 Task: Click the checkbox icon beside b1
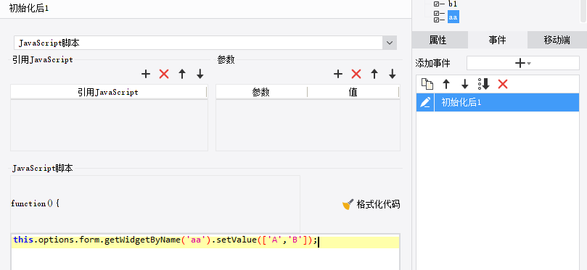pos(439,4)
